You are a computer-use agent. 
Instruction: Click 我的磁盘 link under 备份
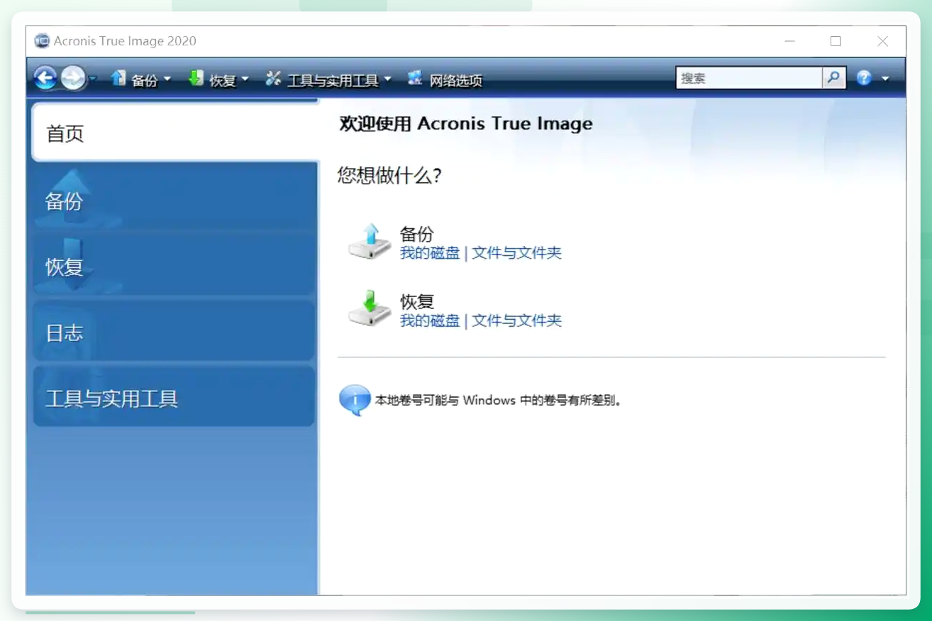[x=430, y=253]
